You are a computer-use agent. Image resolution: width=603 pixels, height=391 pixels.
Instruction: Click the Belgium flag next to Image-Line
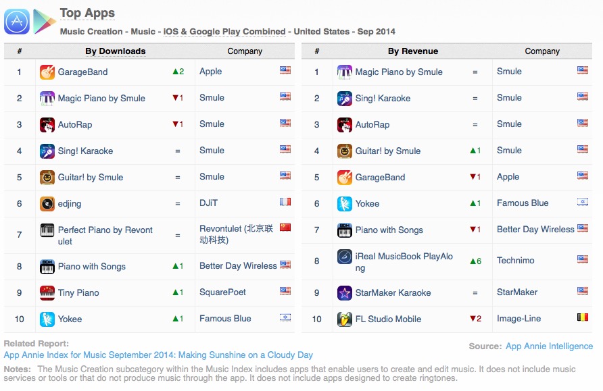tap(582, 317)
